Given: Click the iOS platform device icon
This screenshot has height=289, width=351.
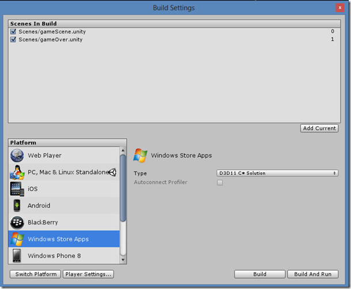Looking at the screenshot, I should click(x=17, y=189).
